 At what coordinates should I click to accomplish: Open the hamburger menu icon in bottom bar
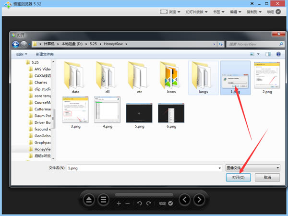point(103,200)
